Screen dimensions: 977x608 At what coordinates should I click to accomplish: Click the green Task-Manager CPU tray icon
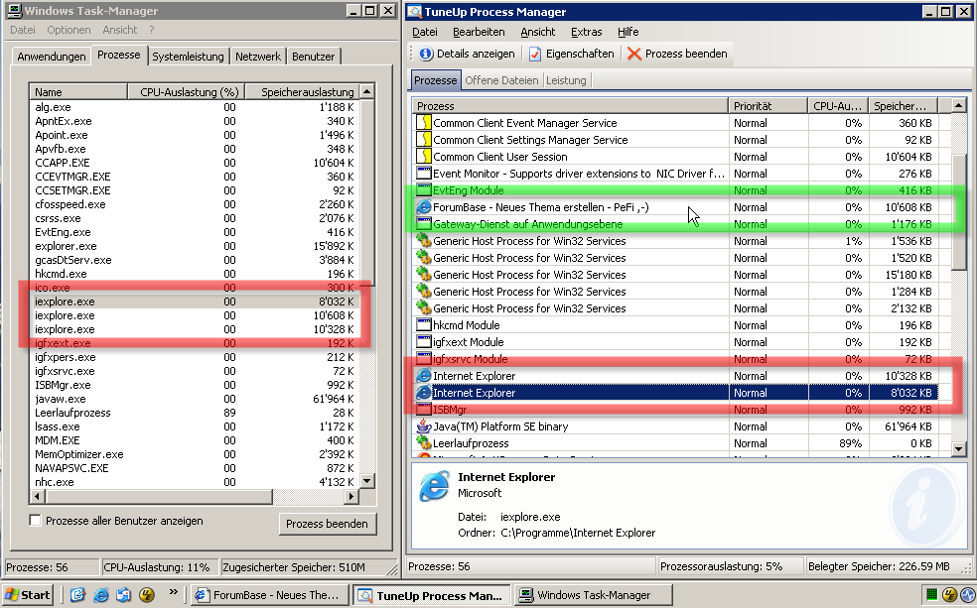[x=931, y=595]
